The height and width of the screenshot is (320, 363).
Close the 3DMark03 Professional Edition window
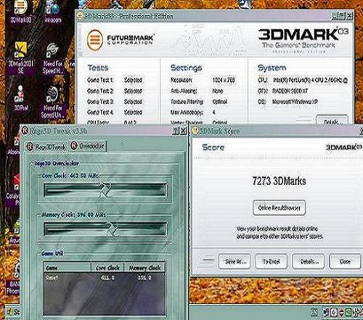point(349,16)
